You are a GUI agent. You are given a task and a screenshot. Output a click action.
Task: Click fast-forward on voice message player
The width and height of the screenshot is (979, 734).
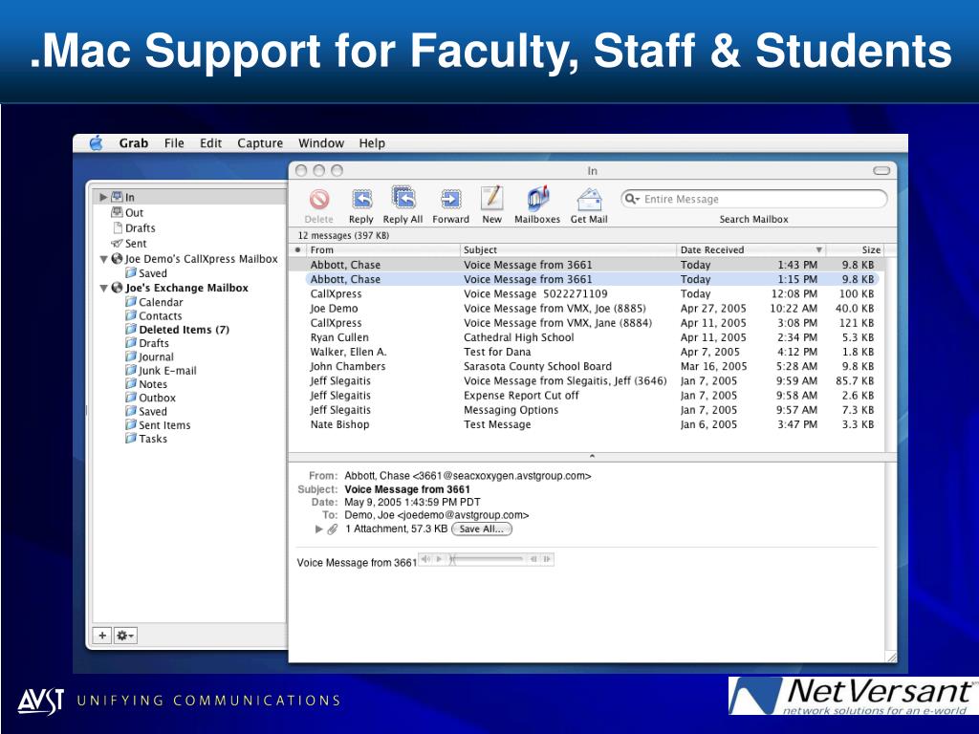(547, 559)
